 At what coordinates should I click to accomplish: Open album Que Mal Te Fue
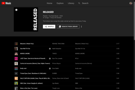click(80, 49)
